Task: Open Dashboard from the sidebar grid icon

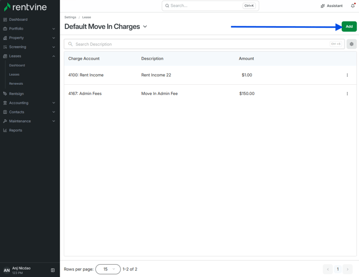Action: pyautogui.click(x=5, y=20)
